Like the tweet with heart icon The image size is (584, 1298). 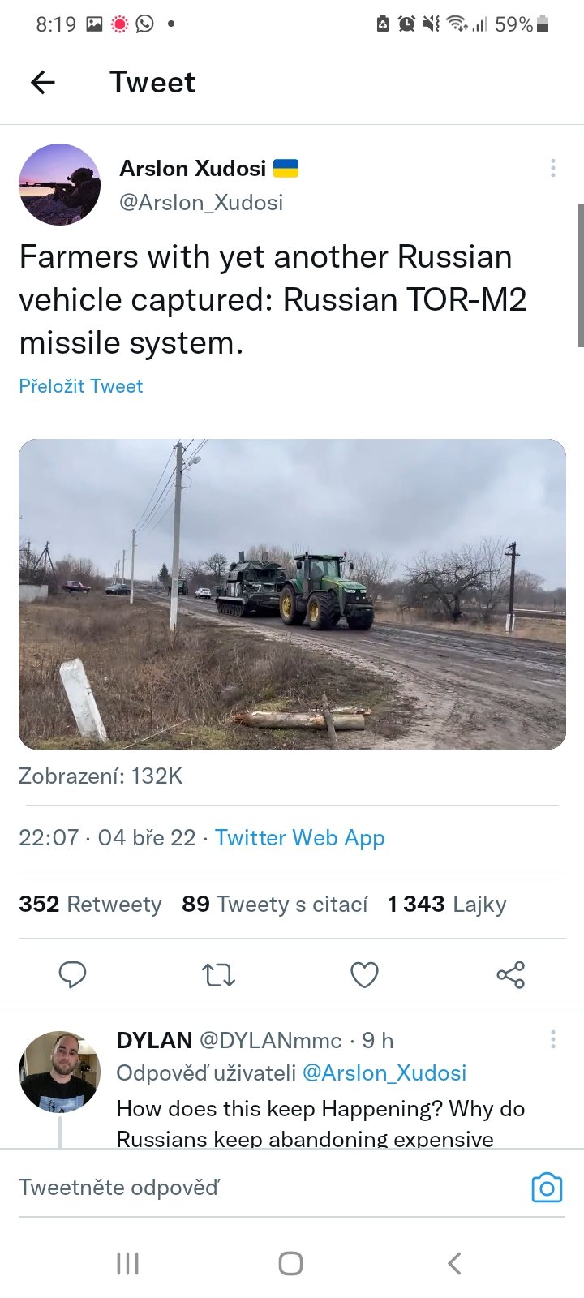364,974
